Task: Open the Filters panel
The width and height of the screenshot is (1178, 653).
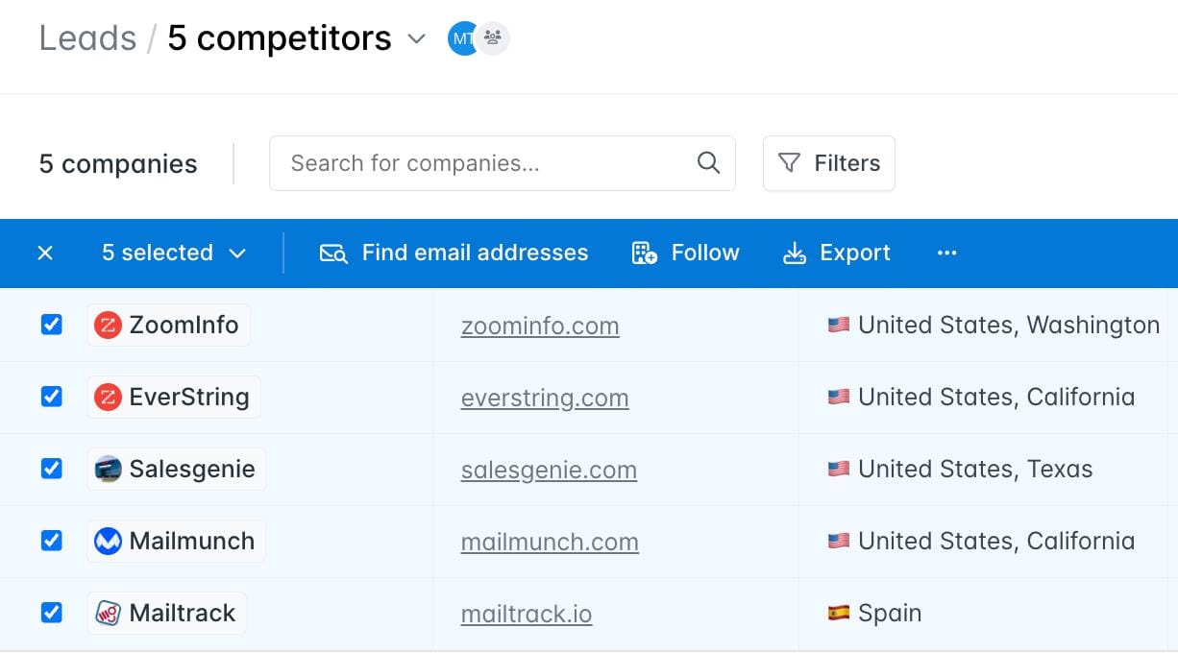Action: point(829,163)
